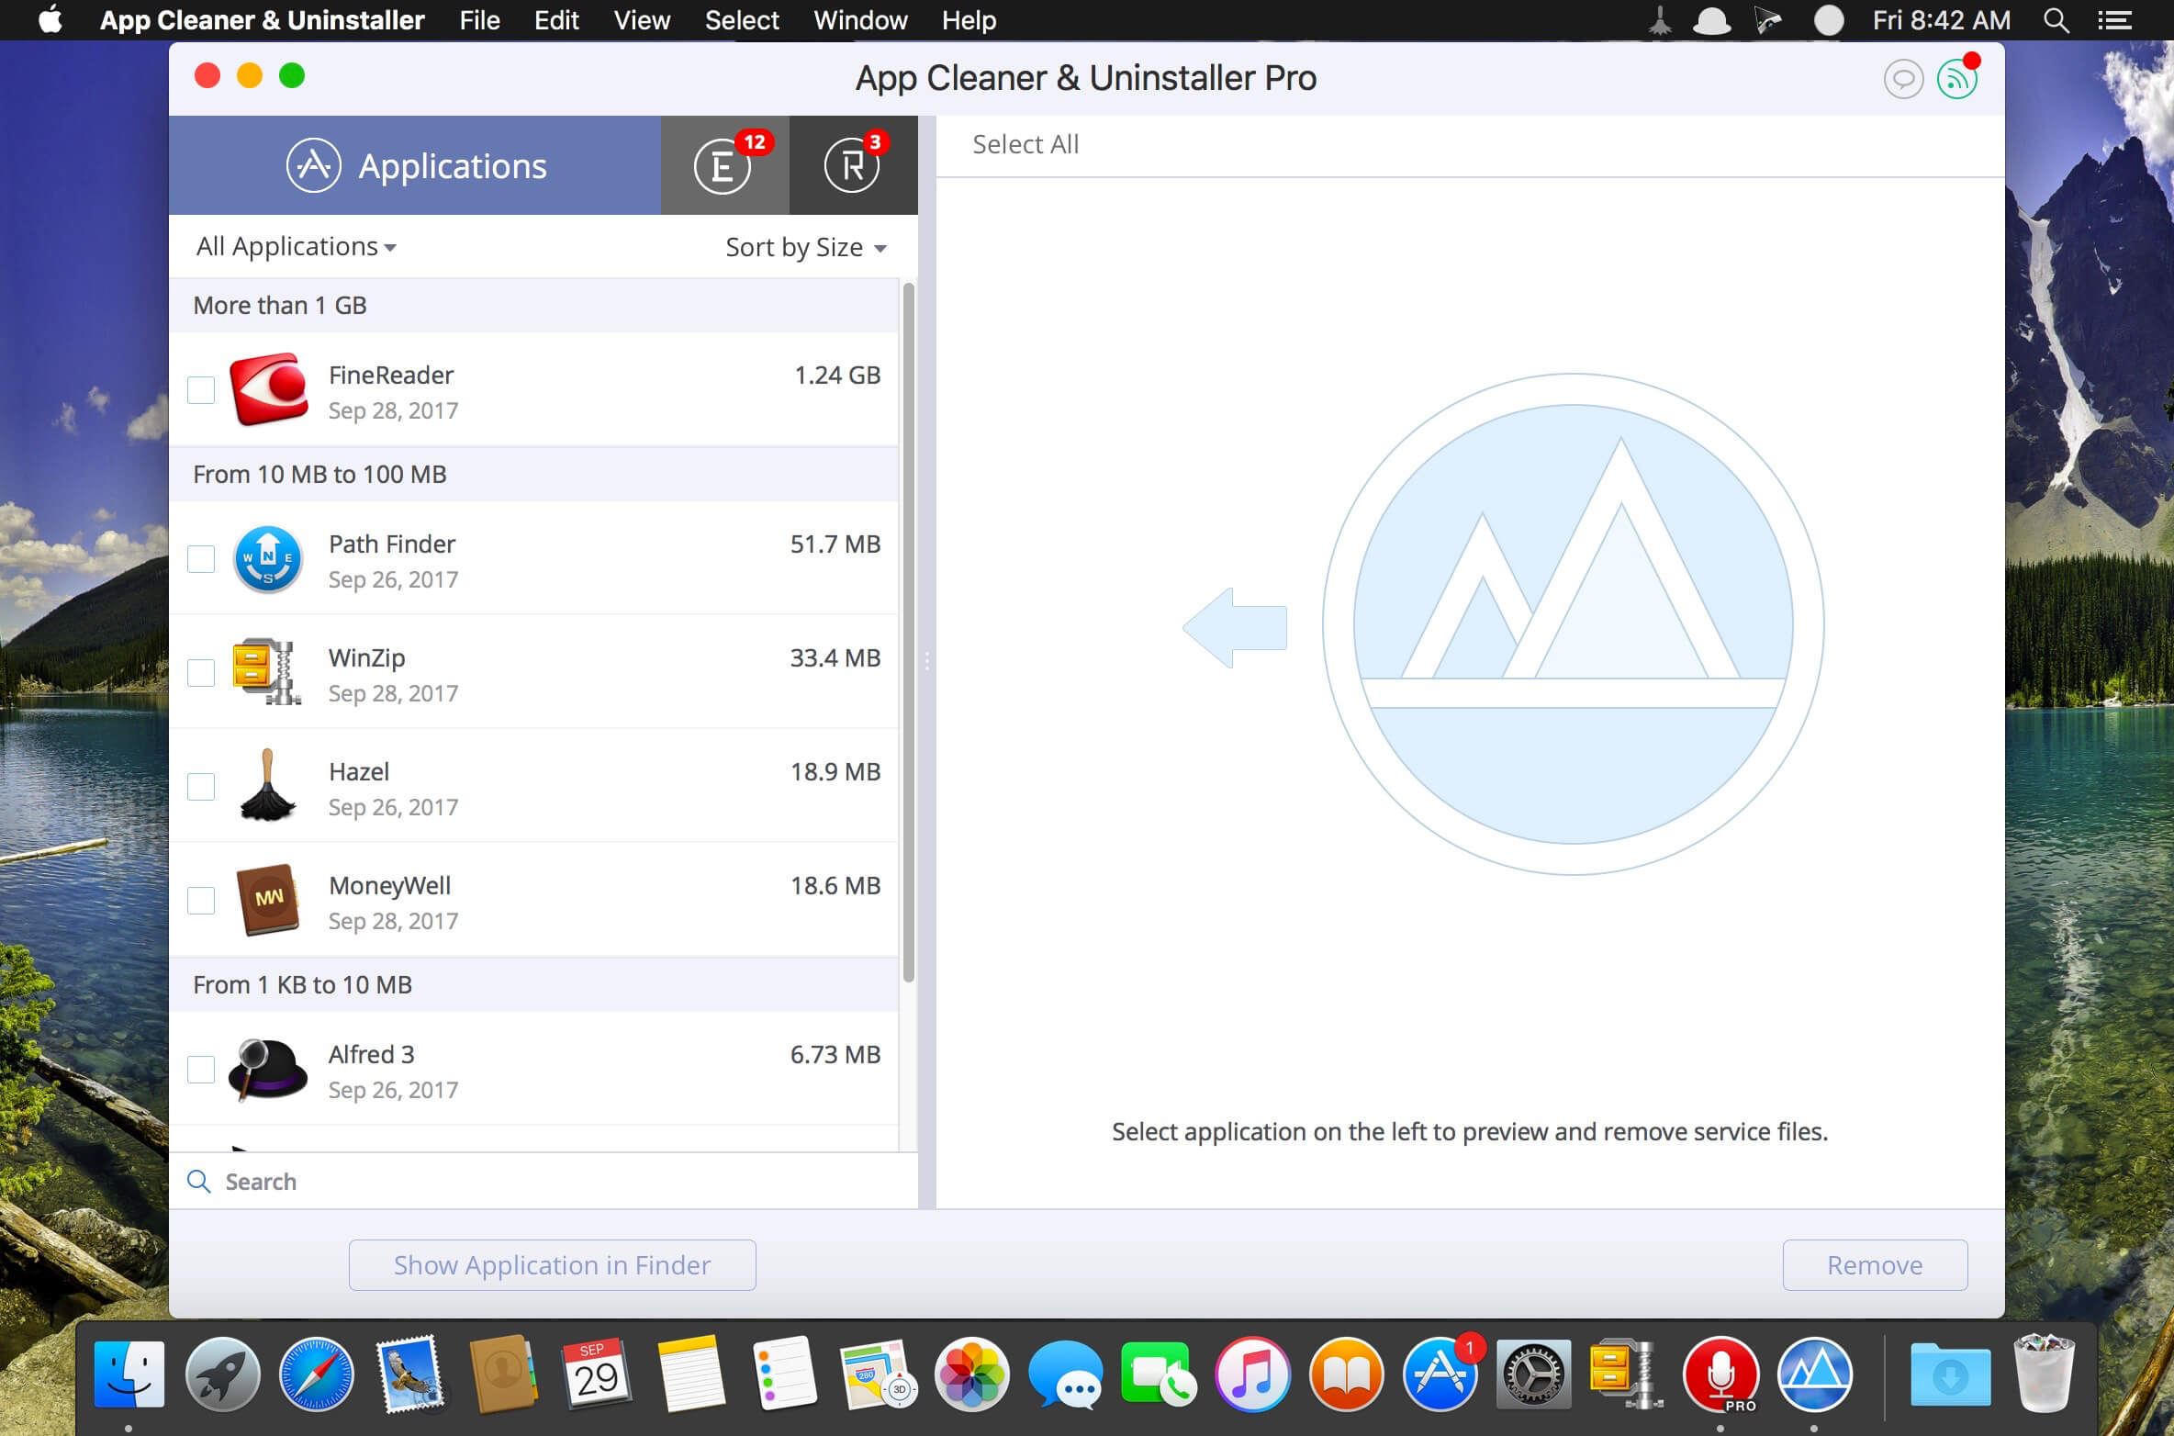The image size is (2174, 1436).
Task: Click the Alfred 3 app icon in the list
Action: point(269,1070)
